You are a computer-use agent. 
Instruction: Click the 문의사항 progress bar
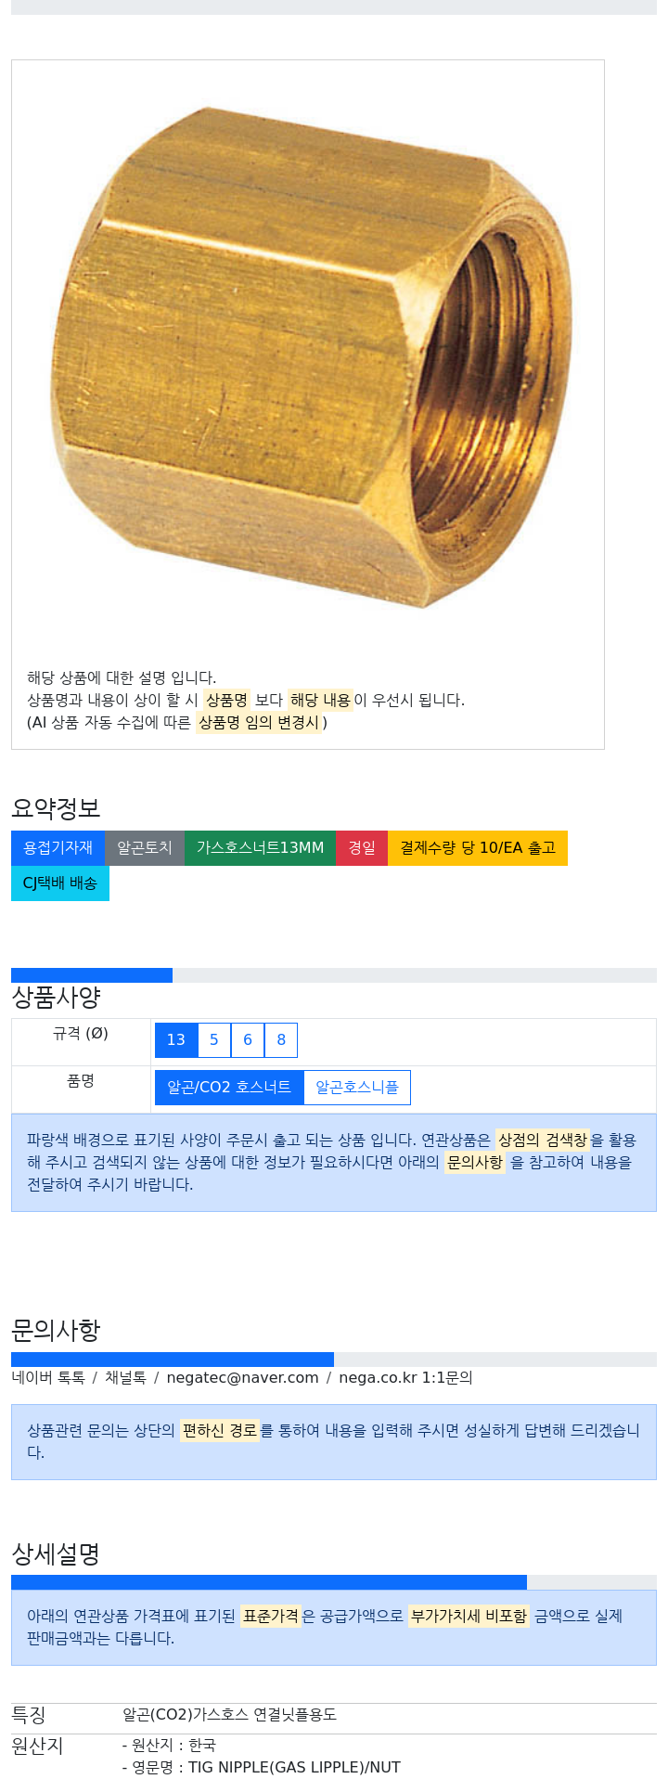pyautogui.click(x=334, y=1359)
